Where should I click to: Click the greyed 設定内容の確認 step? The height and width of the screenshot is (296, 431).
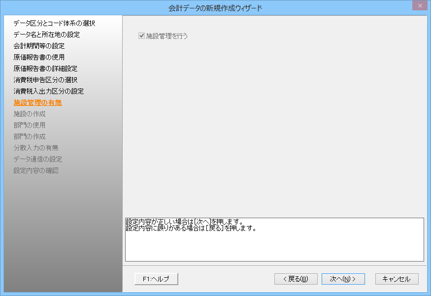click(36, 171)
